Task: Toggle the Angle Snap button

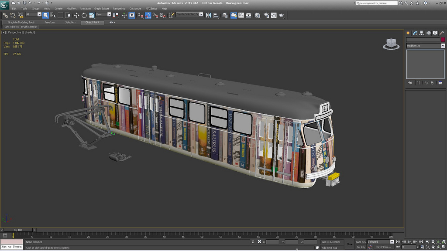Action: pyautogui.click(x=148, y=15)
